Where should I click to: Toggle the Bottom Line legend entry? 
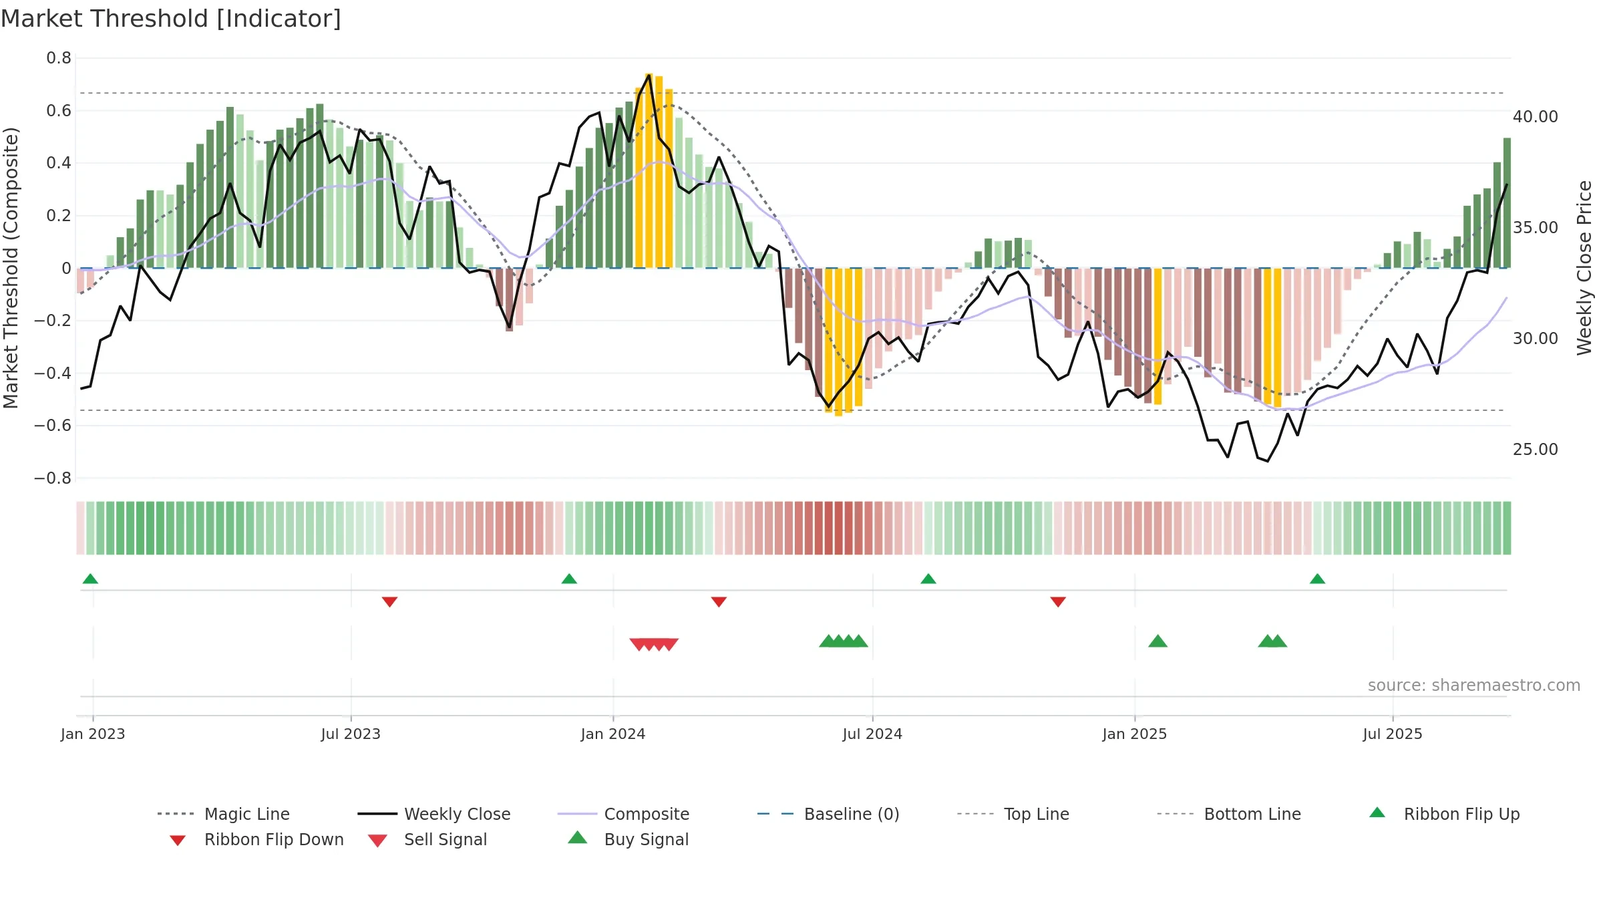coord(1229,814)
